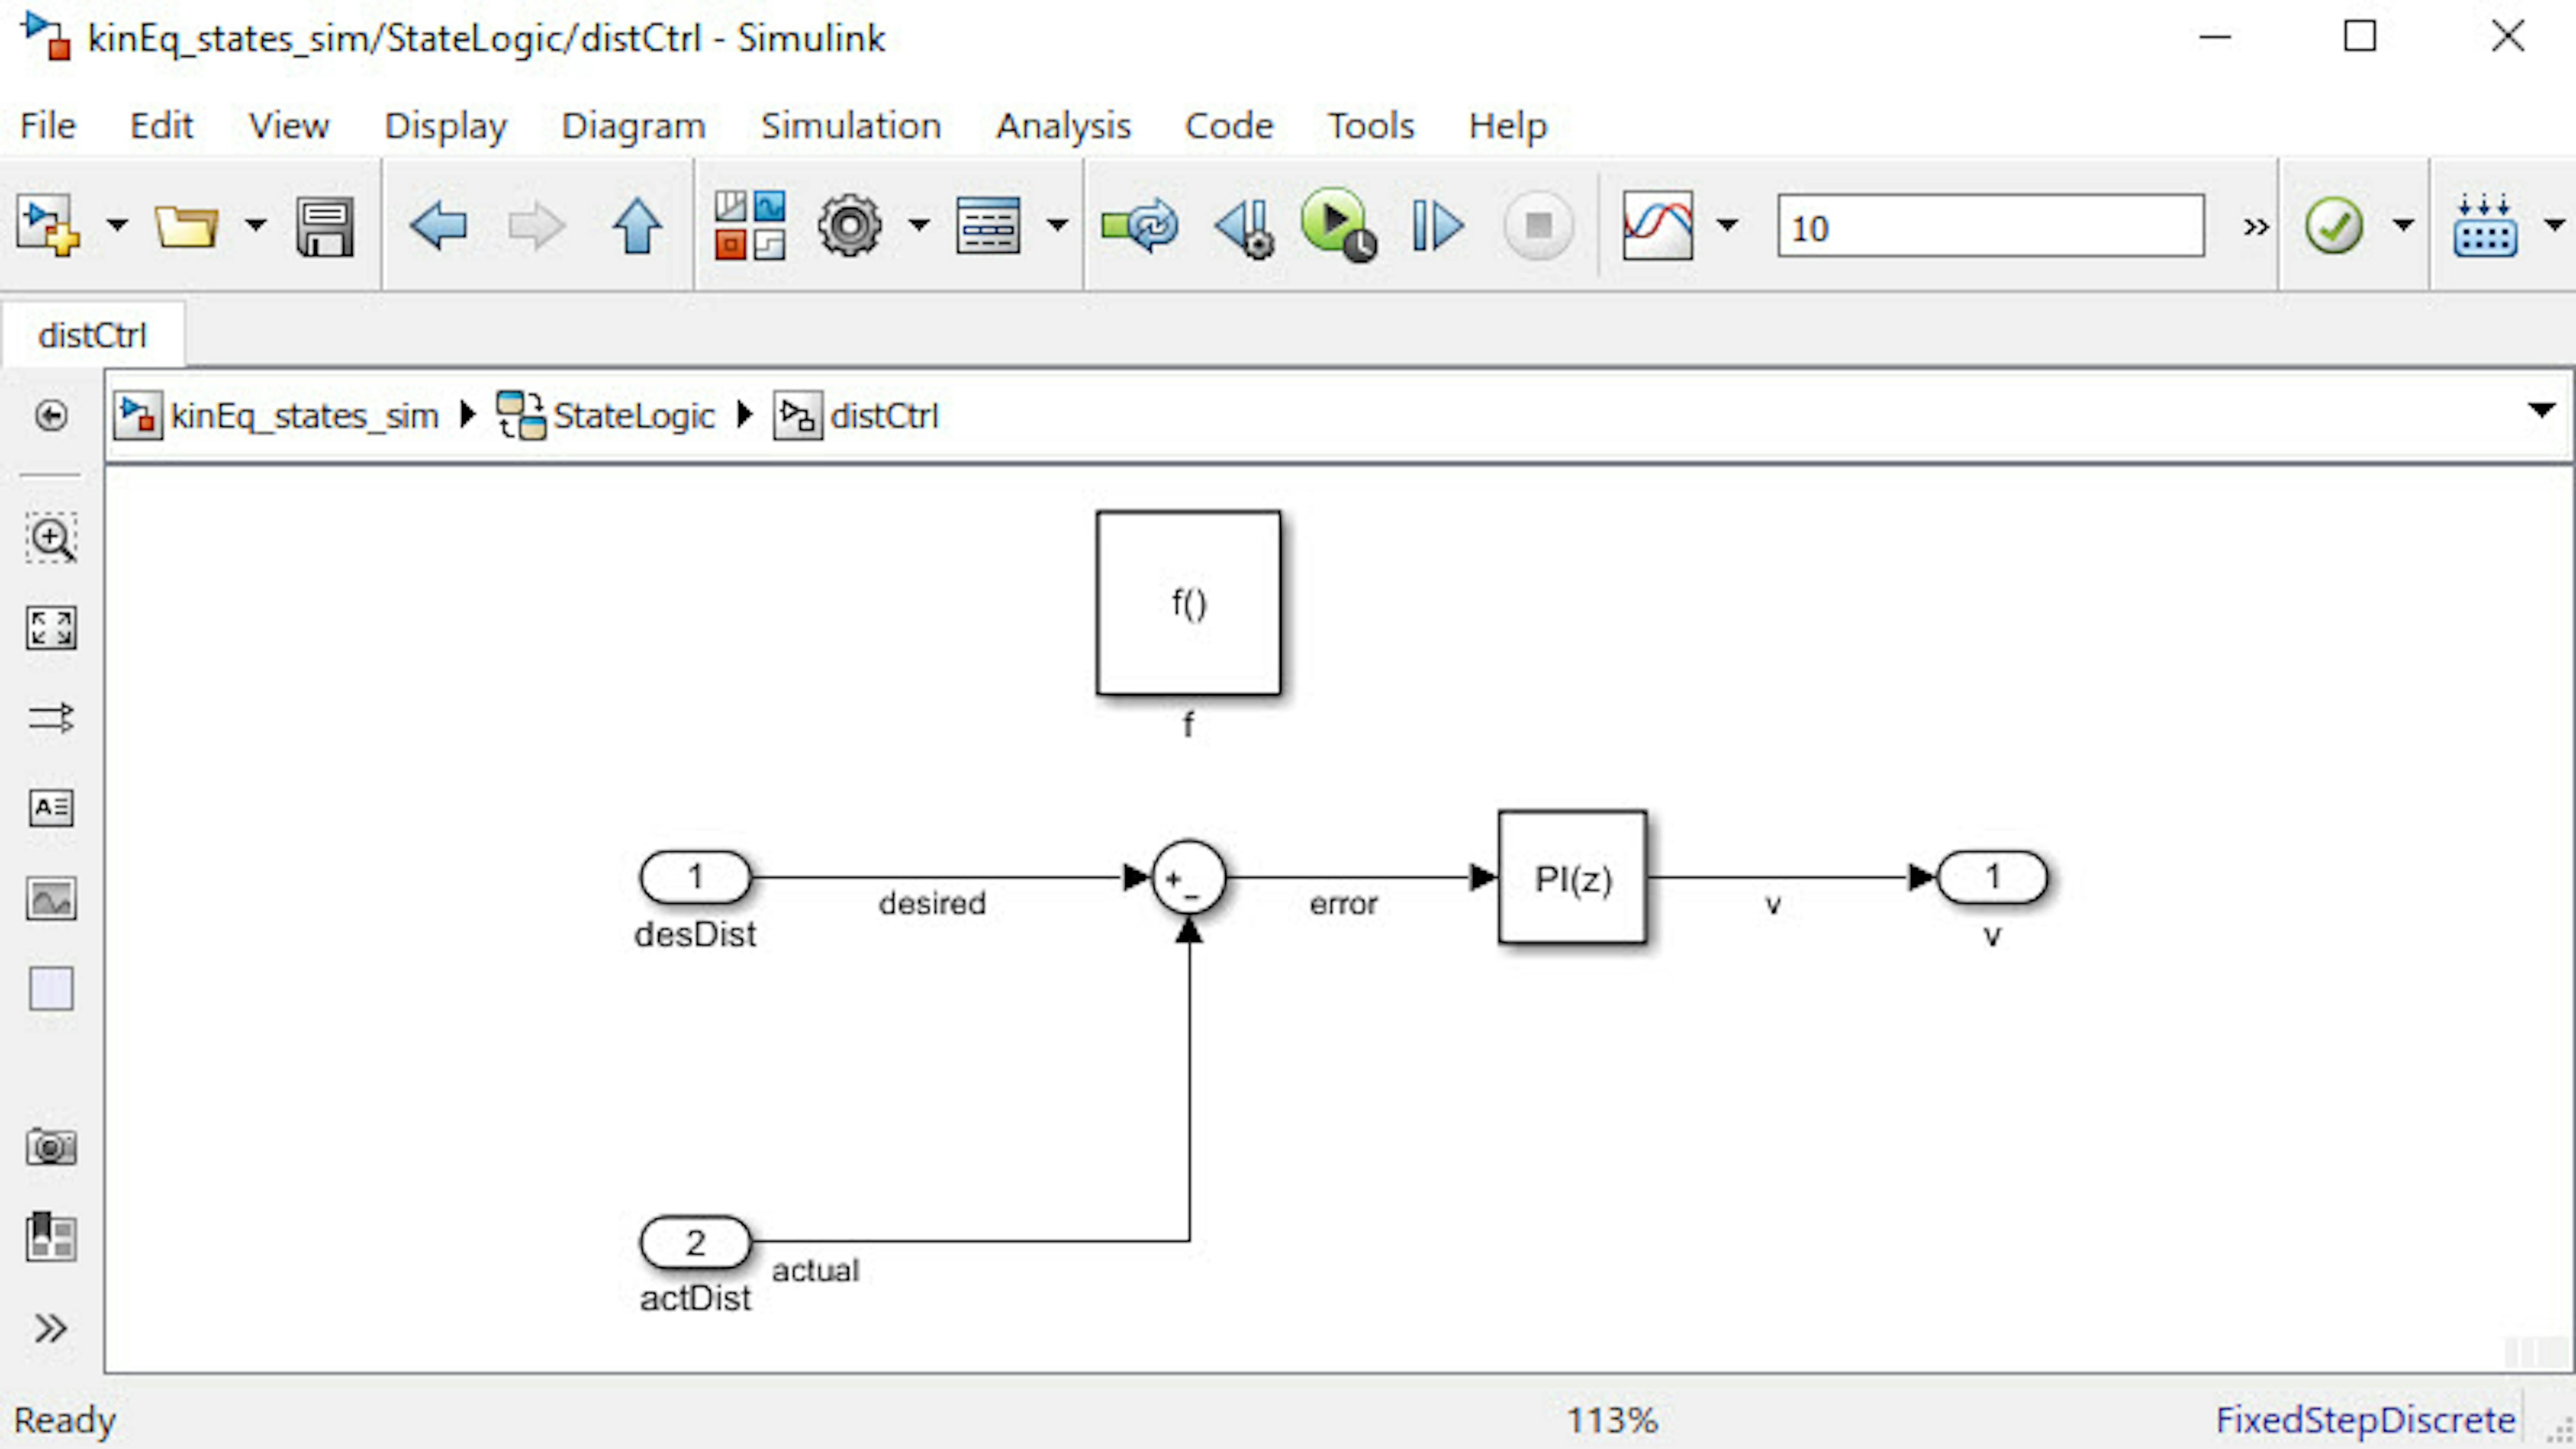
Task: Open the address bar history dropdown
Action: tap(2541, 410)
